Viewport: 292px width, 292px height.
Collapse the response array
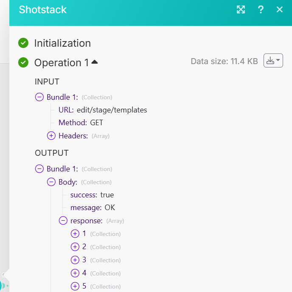click(x=63, y=221)
